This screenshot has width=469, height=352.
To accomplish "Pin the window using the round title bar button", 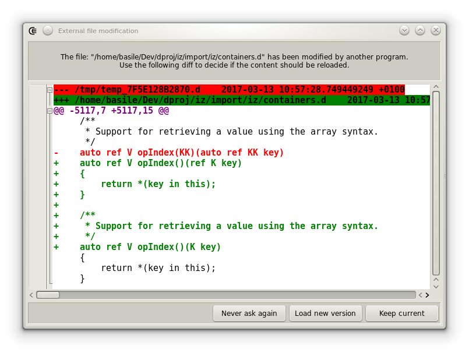I will [48, 31].
